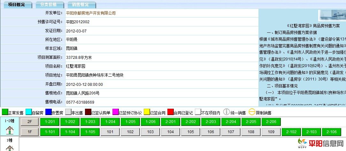Click the white 不在项目内 legend swatch
This screenshot has height=151, width=346.
pyautogui.click(x=198, y=112)
